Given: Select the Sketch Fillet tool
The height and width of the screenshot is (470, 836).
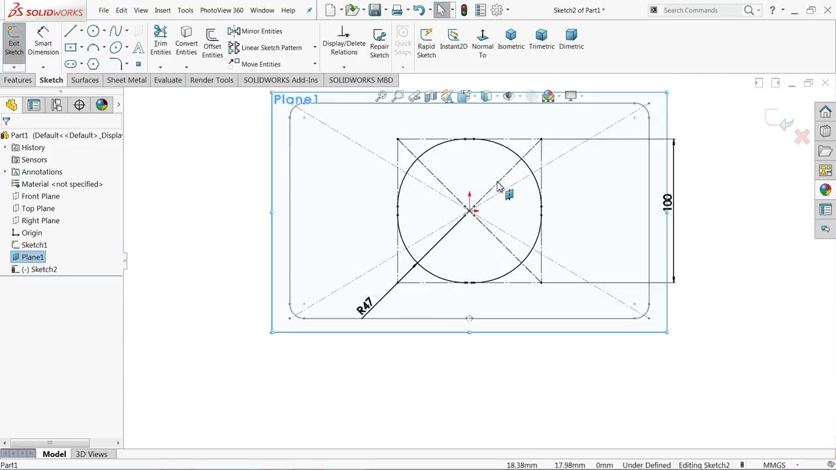Looking at the screenshot, I should pyautogui.click(x=116, y=64).
